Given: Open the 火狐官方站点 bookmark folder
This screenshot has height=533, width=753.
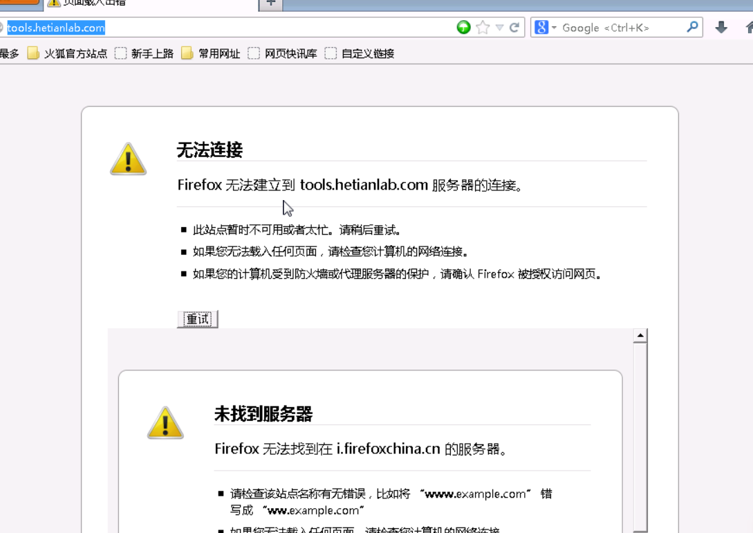Looking at the screenshot, I should click(x=67, y=53).
